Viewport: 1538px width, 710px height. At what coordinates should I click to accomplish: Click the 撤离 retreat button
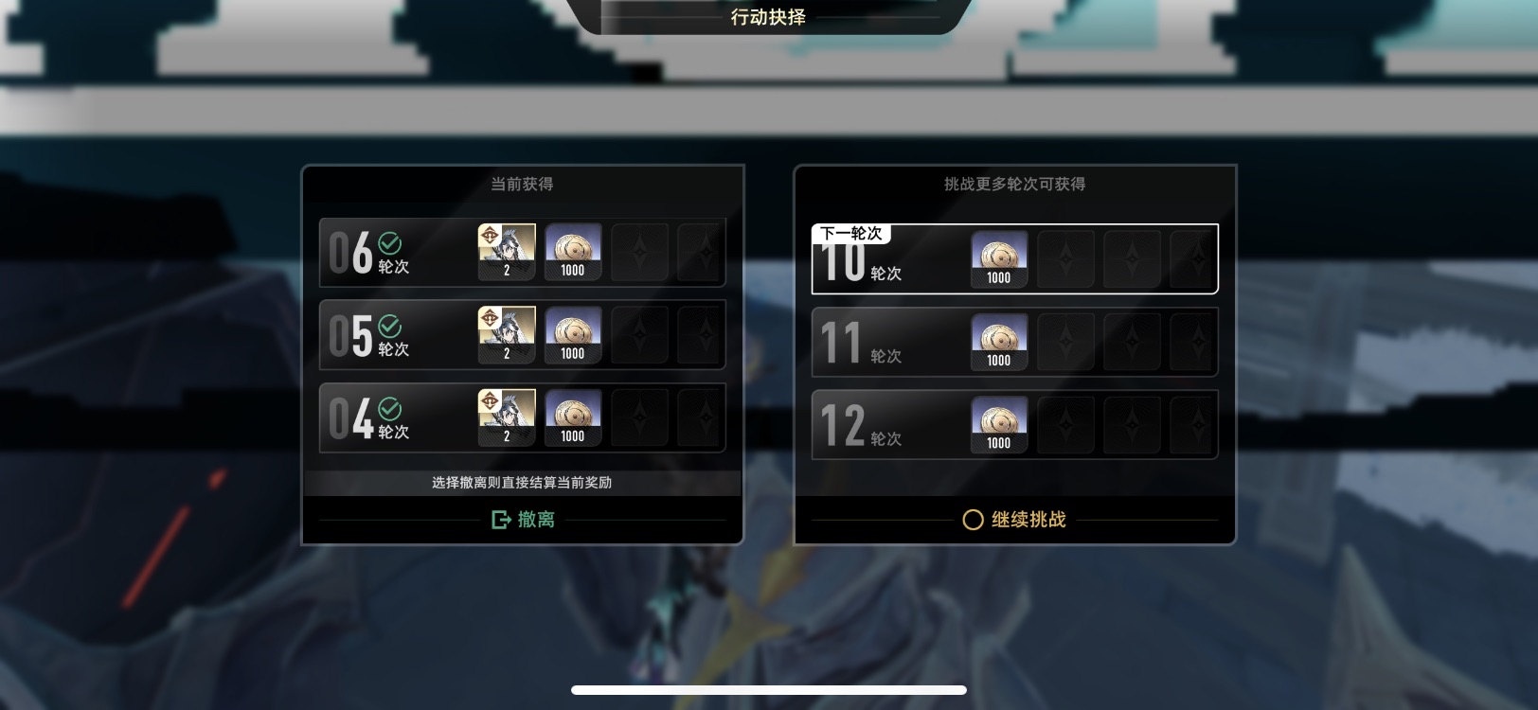523,520
